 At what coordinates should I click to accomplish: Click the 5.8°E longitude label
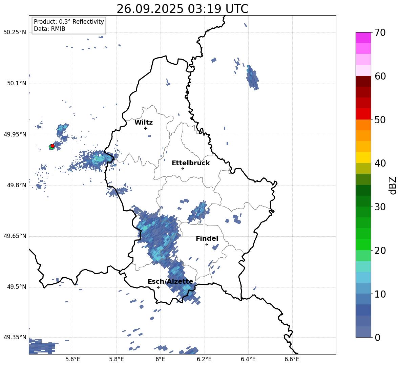tap(117, 359)
